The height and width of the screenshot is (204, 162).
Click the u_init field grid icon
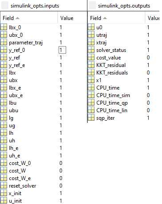[4, 201]
